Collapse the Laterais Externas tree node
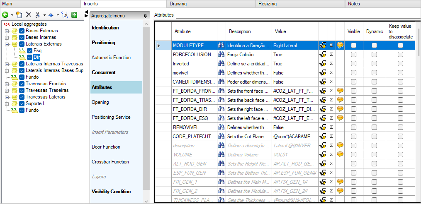421x204 pixels. [x=7, y=44]
